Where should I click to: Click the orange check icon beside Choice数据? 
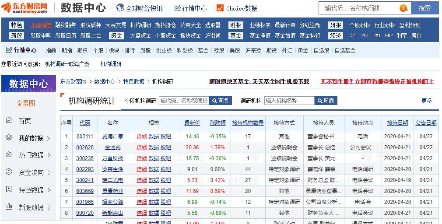click(x=220, y=8)
